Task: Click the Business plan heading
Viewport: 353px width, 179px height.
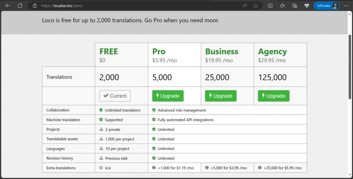Action: coord(222,52)
